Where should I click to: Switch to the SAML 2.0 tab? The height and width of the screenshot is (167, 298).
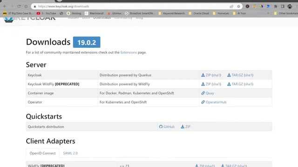tap(70, 153)
